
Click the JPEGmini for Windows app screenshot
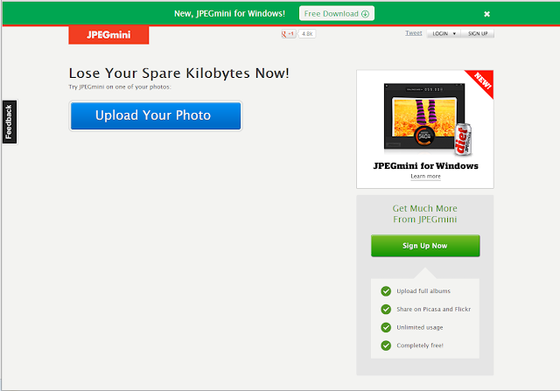point(424,116)
